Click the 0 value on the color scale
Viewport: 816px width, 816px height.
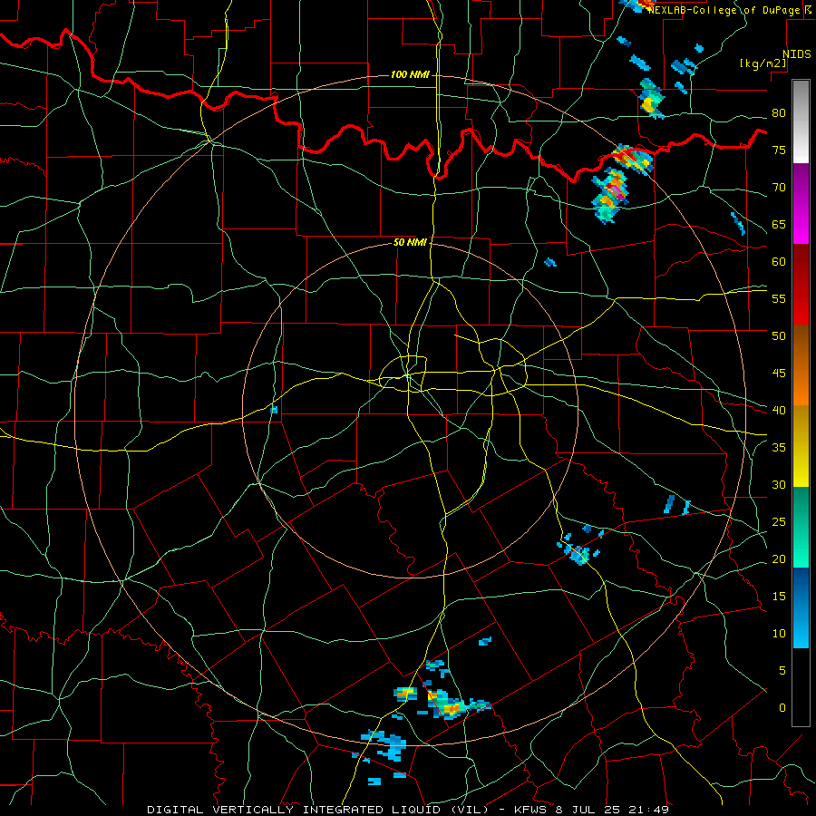pyautogui.click(x=782, y=708)
